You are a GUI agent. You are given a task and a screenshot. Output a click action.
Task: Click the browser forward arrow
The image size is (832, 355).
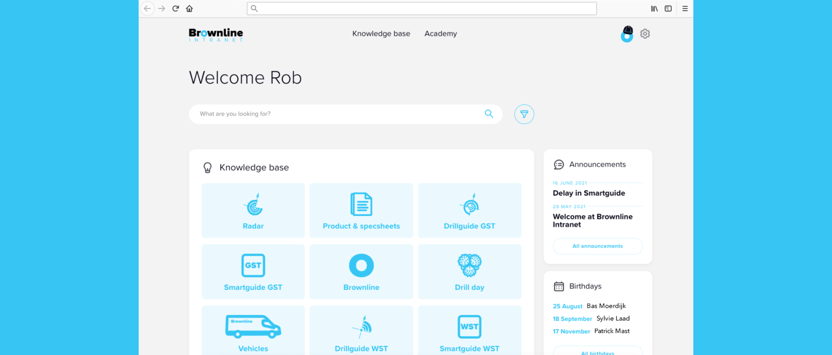[162, 9]
